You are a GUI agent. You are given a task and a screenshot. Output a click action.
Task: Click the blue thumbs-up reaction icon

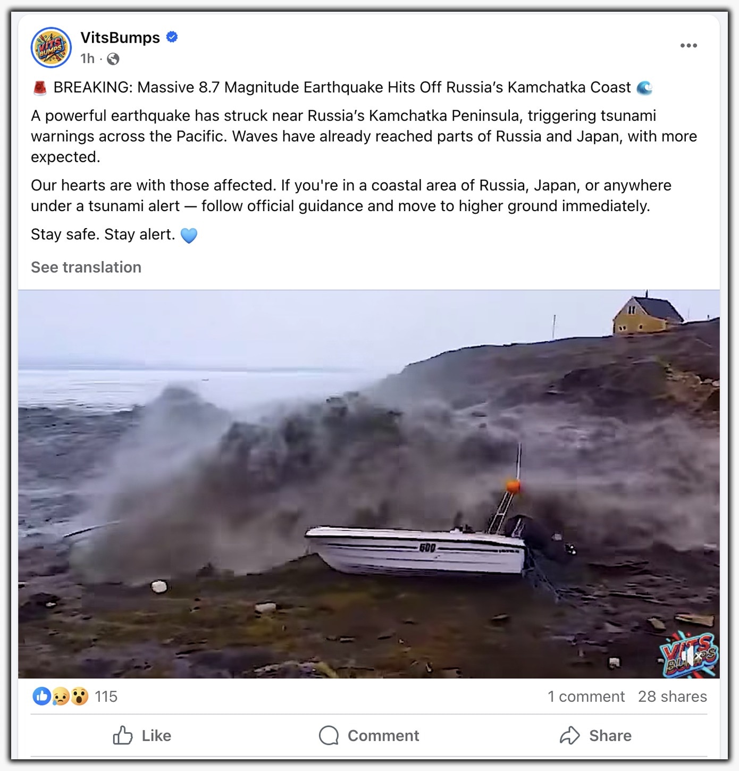click(41, 696)
